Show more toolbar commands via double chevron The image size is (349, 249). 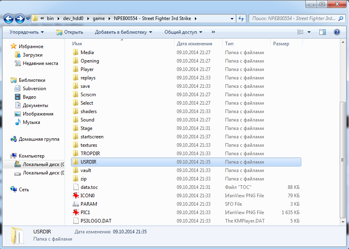[x=213, y=32]
